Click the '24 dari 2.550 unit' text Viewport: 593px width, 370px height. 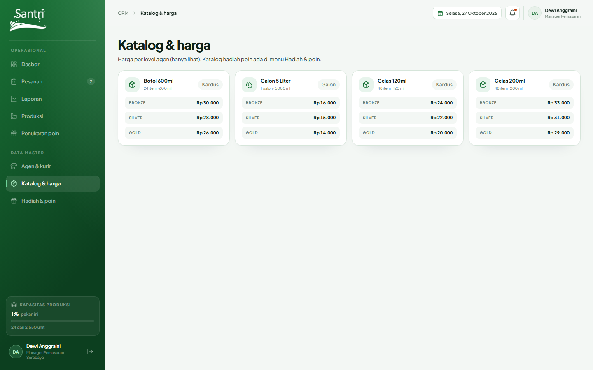click(x=28, y=328)
